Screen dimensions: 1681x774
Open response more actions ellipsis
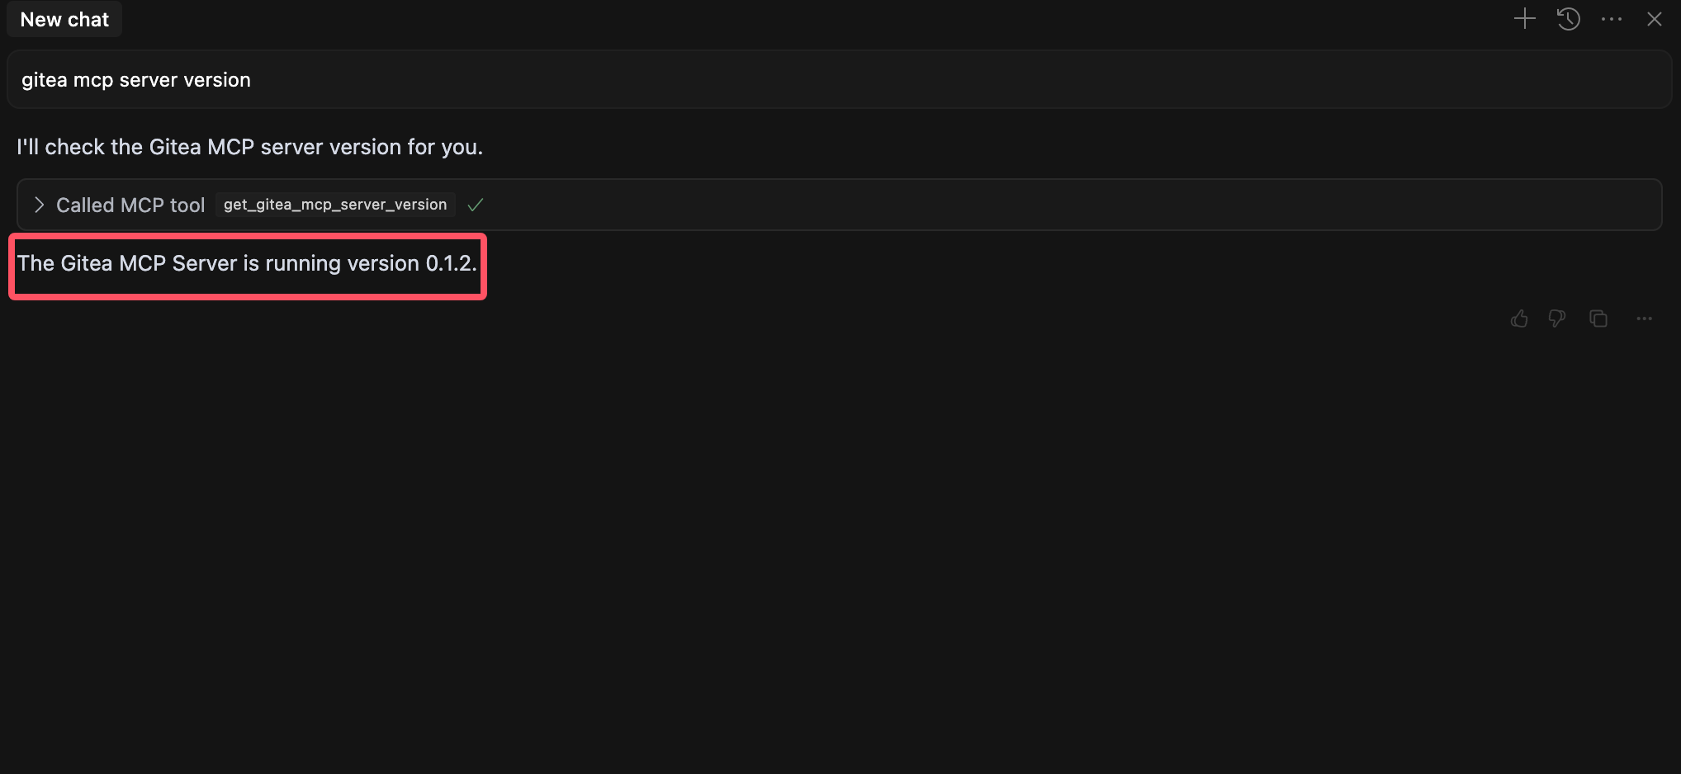tap(1644, 319)
